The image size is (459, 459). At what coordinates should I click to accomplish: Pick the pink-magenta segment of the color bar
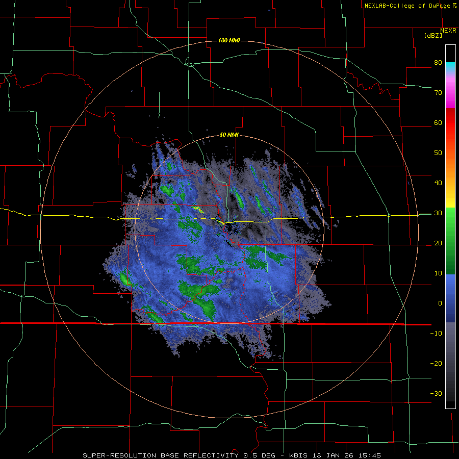450,91
